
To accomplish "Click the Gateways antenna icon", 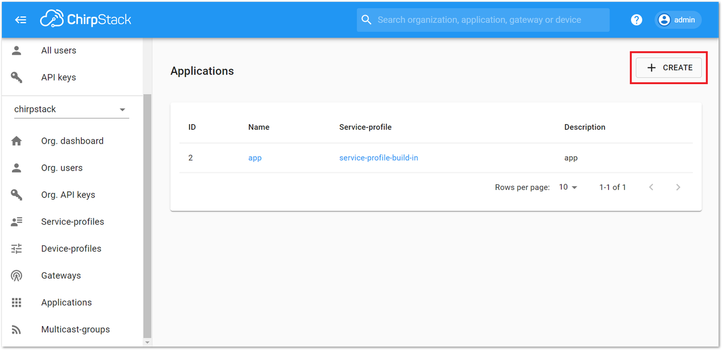I will 16,275.
